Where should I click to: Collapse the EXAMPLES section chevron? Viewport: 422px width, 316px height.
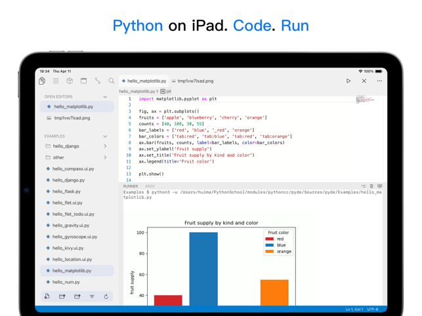105,136
